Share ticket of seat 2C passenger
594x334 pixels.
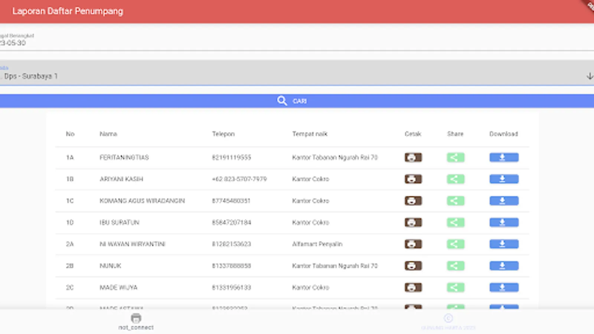(x=456, y=287)
